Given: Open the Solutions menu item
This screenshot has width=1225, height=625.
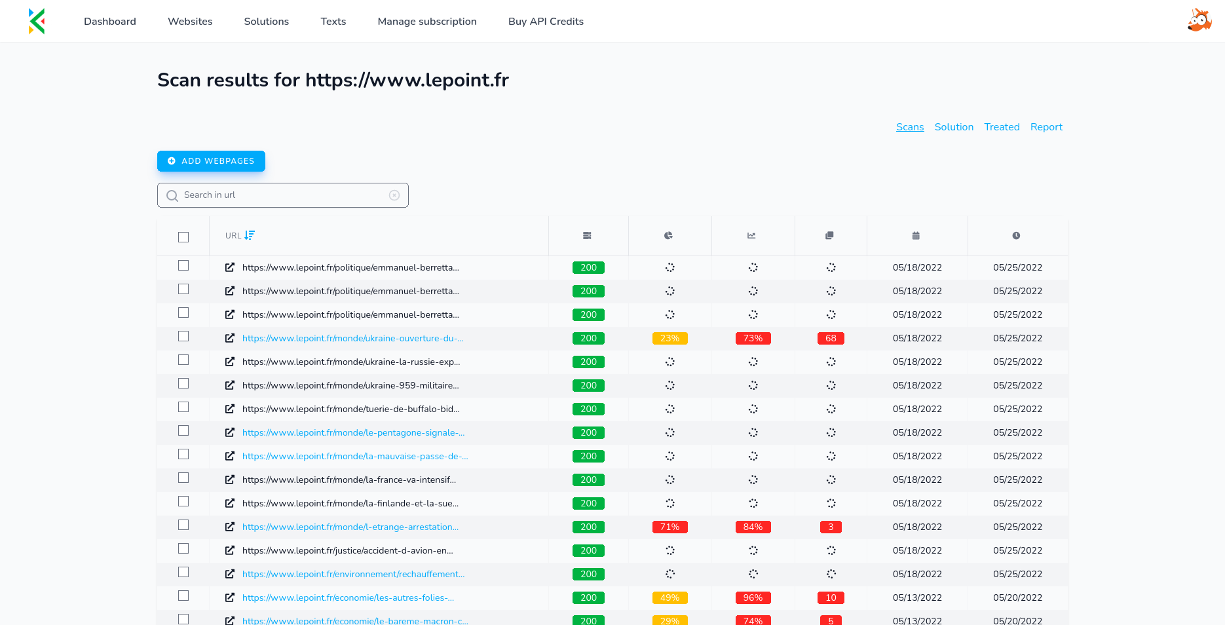Looking at the screenshot, I should [x=267, y=22].
